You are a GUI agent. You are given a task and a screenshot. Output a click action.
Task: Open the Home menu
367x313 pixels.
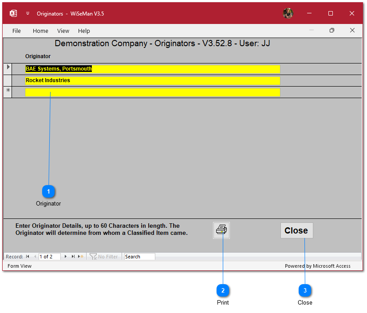[x=40, y=31]
